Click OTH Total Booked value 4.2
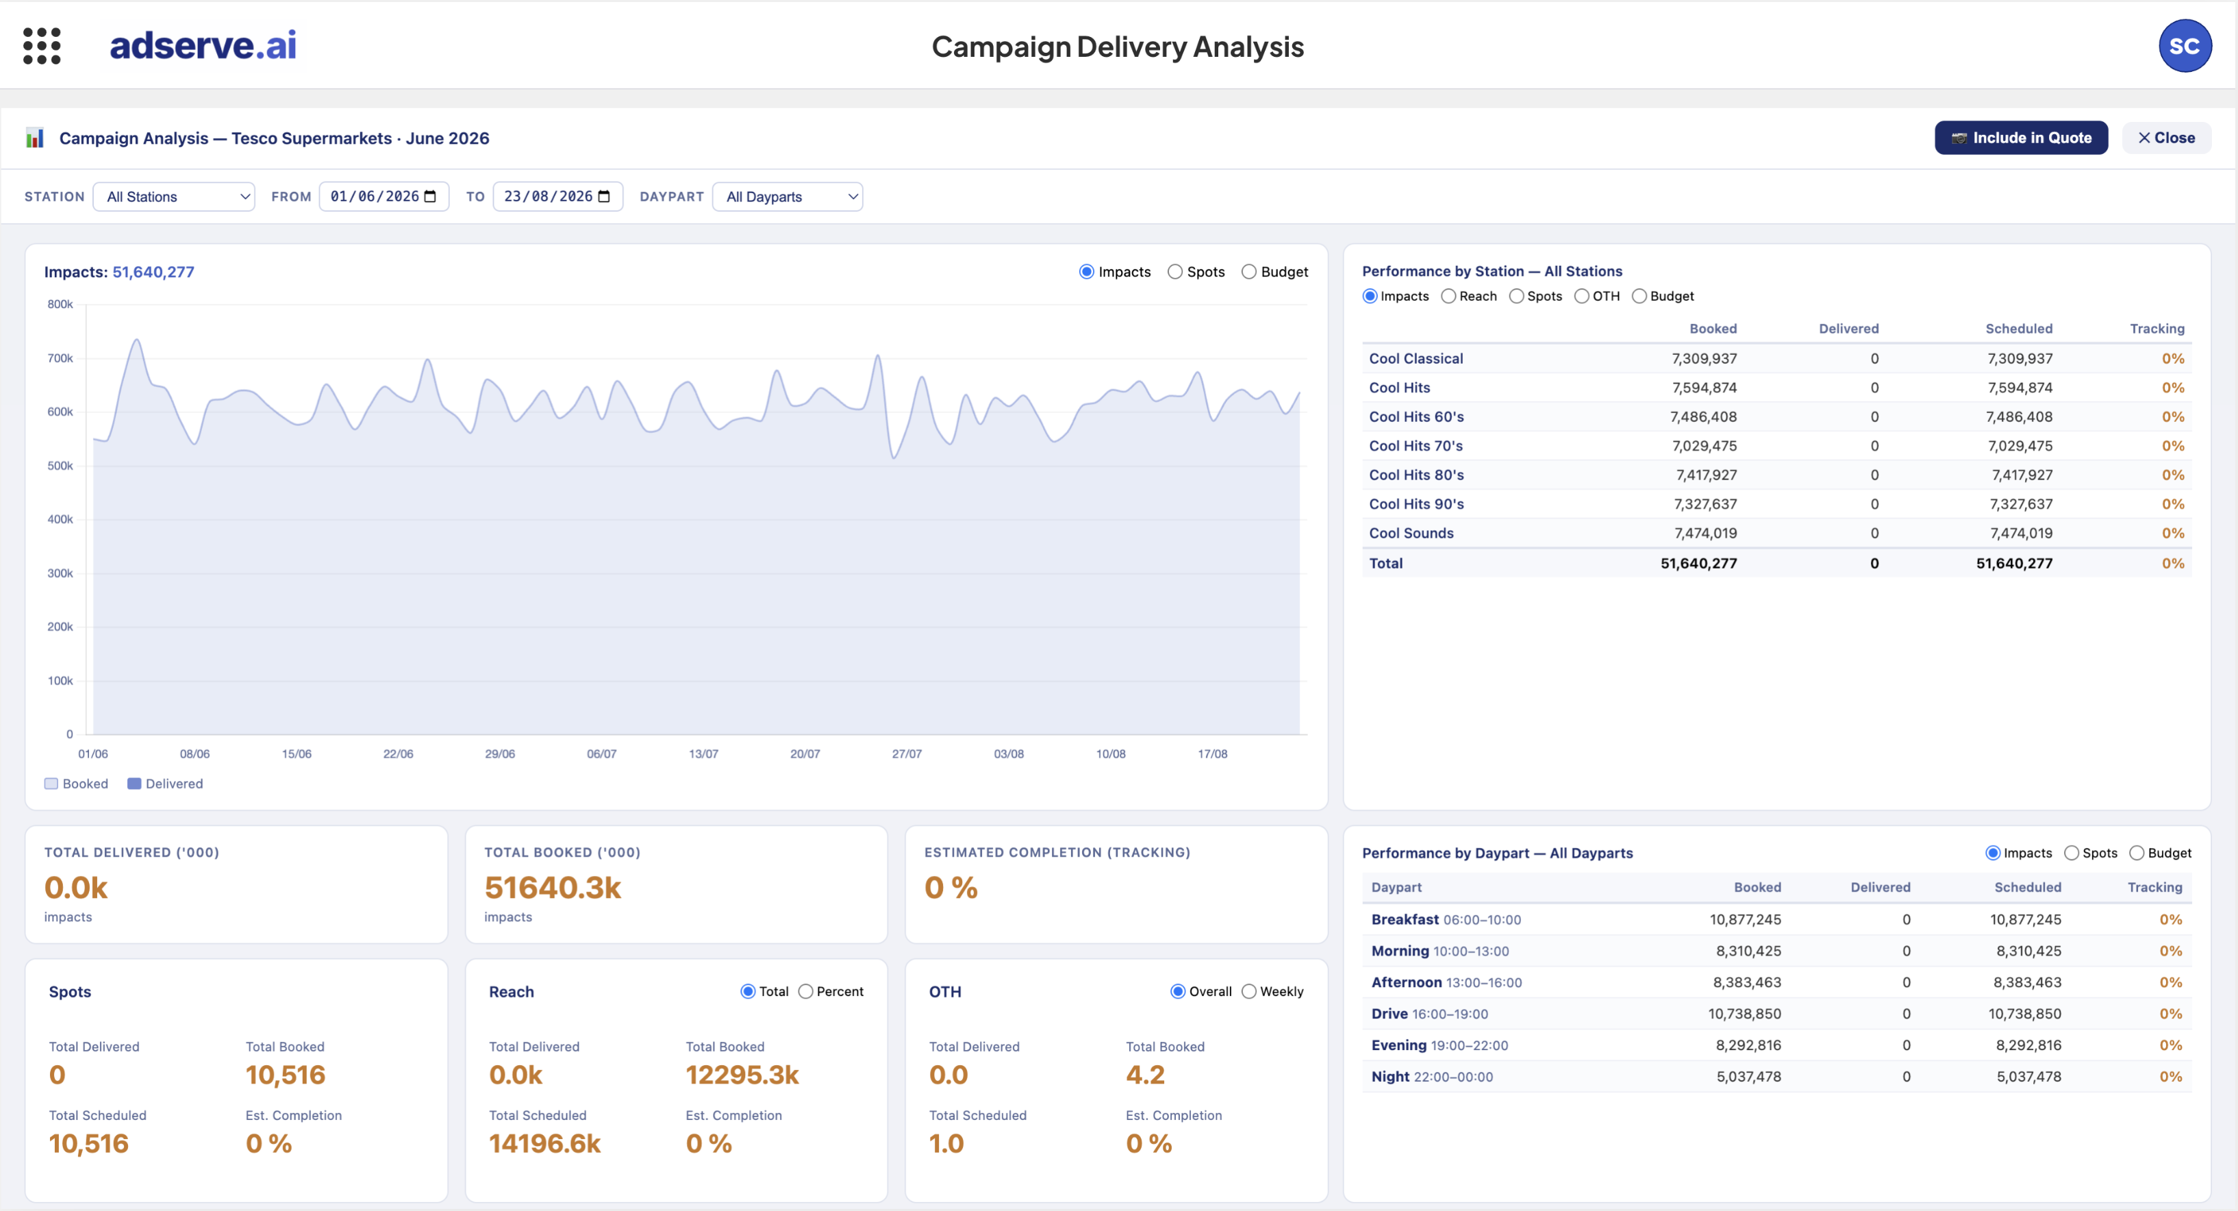Image resolution: width=2238 pixels, height=1211 pixels. pos(1145,1075)
